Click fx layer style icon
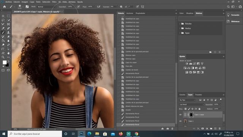This screenshot has height=137, width=243. [198, 129]
